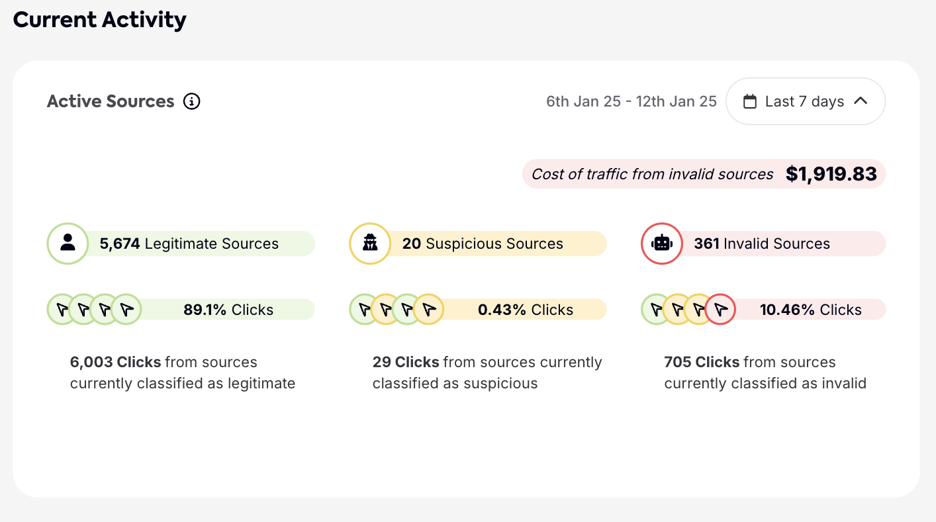936x522 pixels.
Task: Click the 705 Clicks invalid description text
Action: click(x=765, y=372)
